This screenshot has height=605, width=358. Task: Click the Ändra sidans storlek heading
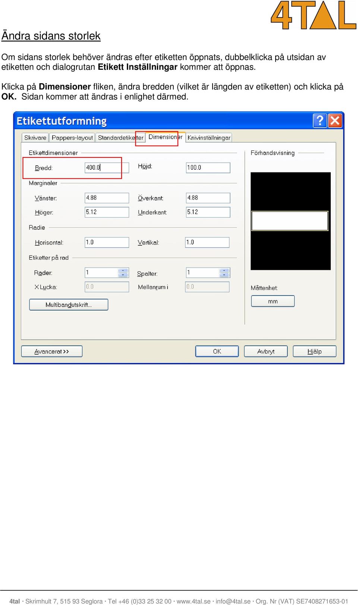tap(51, 36)
